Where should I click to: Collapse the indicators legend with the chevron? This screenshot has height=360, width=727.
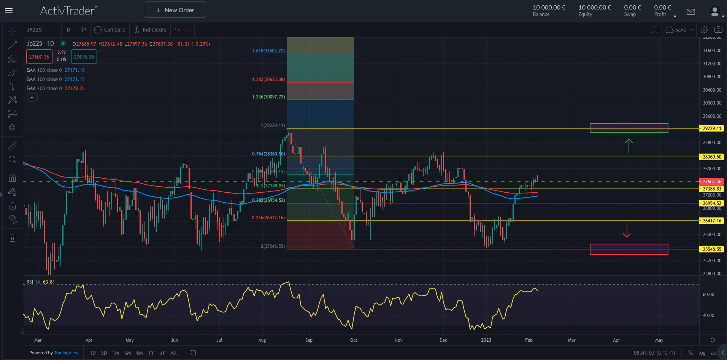click(x=32, y=97)
